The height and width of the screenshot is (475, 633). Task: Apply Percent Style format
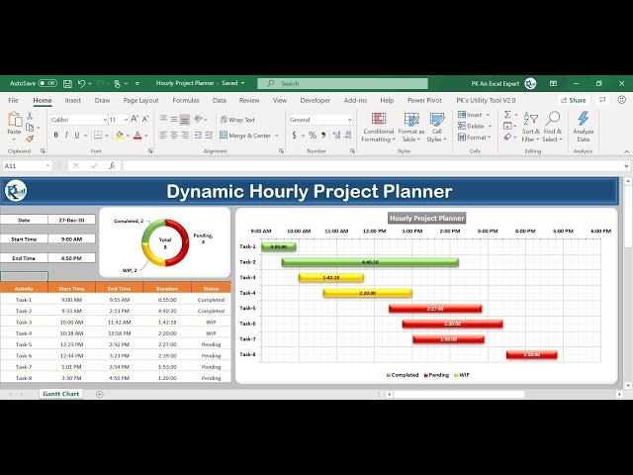pyautogui.click(x=313, y=135)
